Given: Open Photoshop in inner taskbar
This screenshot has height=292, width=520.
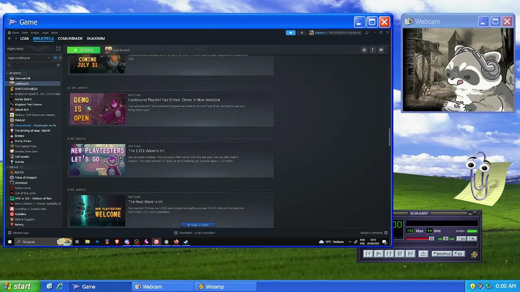Looking at the screenshot, I should 97,242.
